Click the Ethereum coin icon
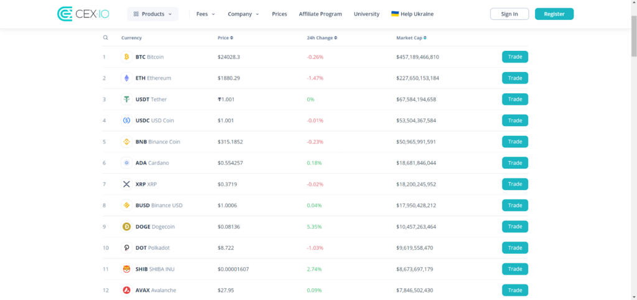This screenshot has height=300, width=637. pyautogui.click(x=126, y=78)
